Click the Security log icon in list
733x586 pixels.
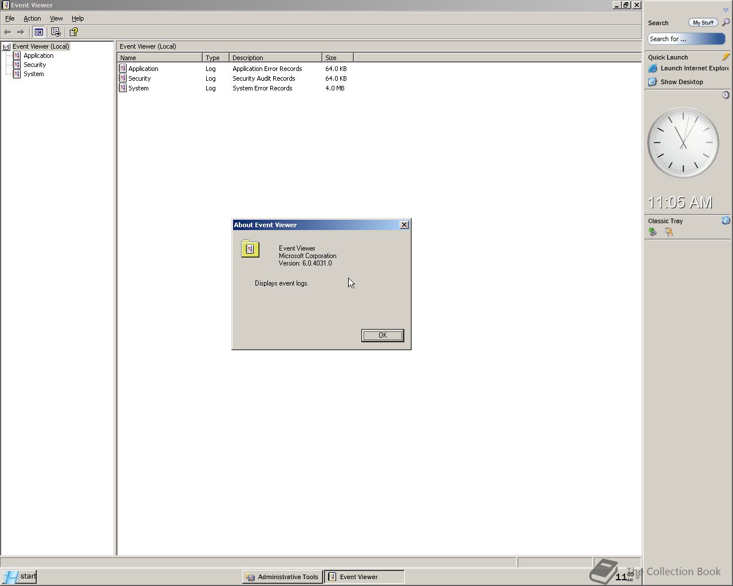[x=122, y=78]
